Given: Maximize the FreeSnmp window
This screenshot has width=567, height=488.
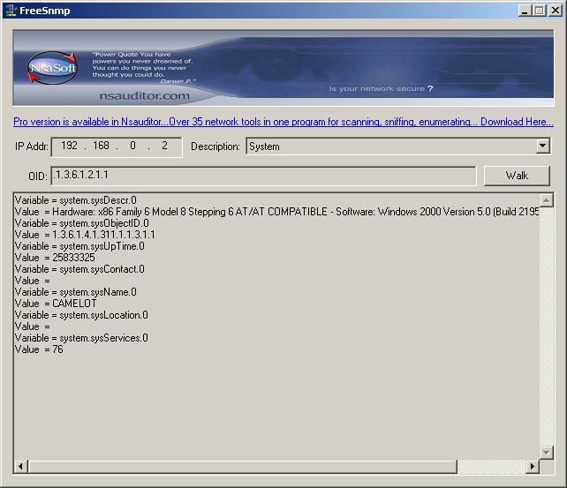Looking at the screenshot, I should coord(539,11).
